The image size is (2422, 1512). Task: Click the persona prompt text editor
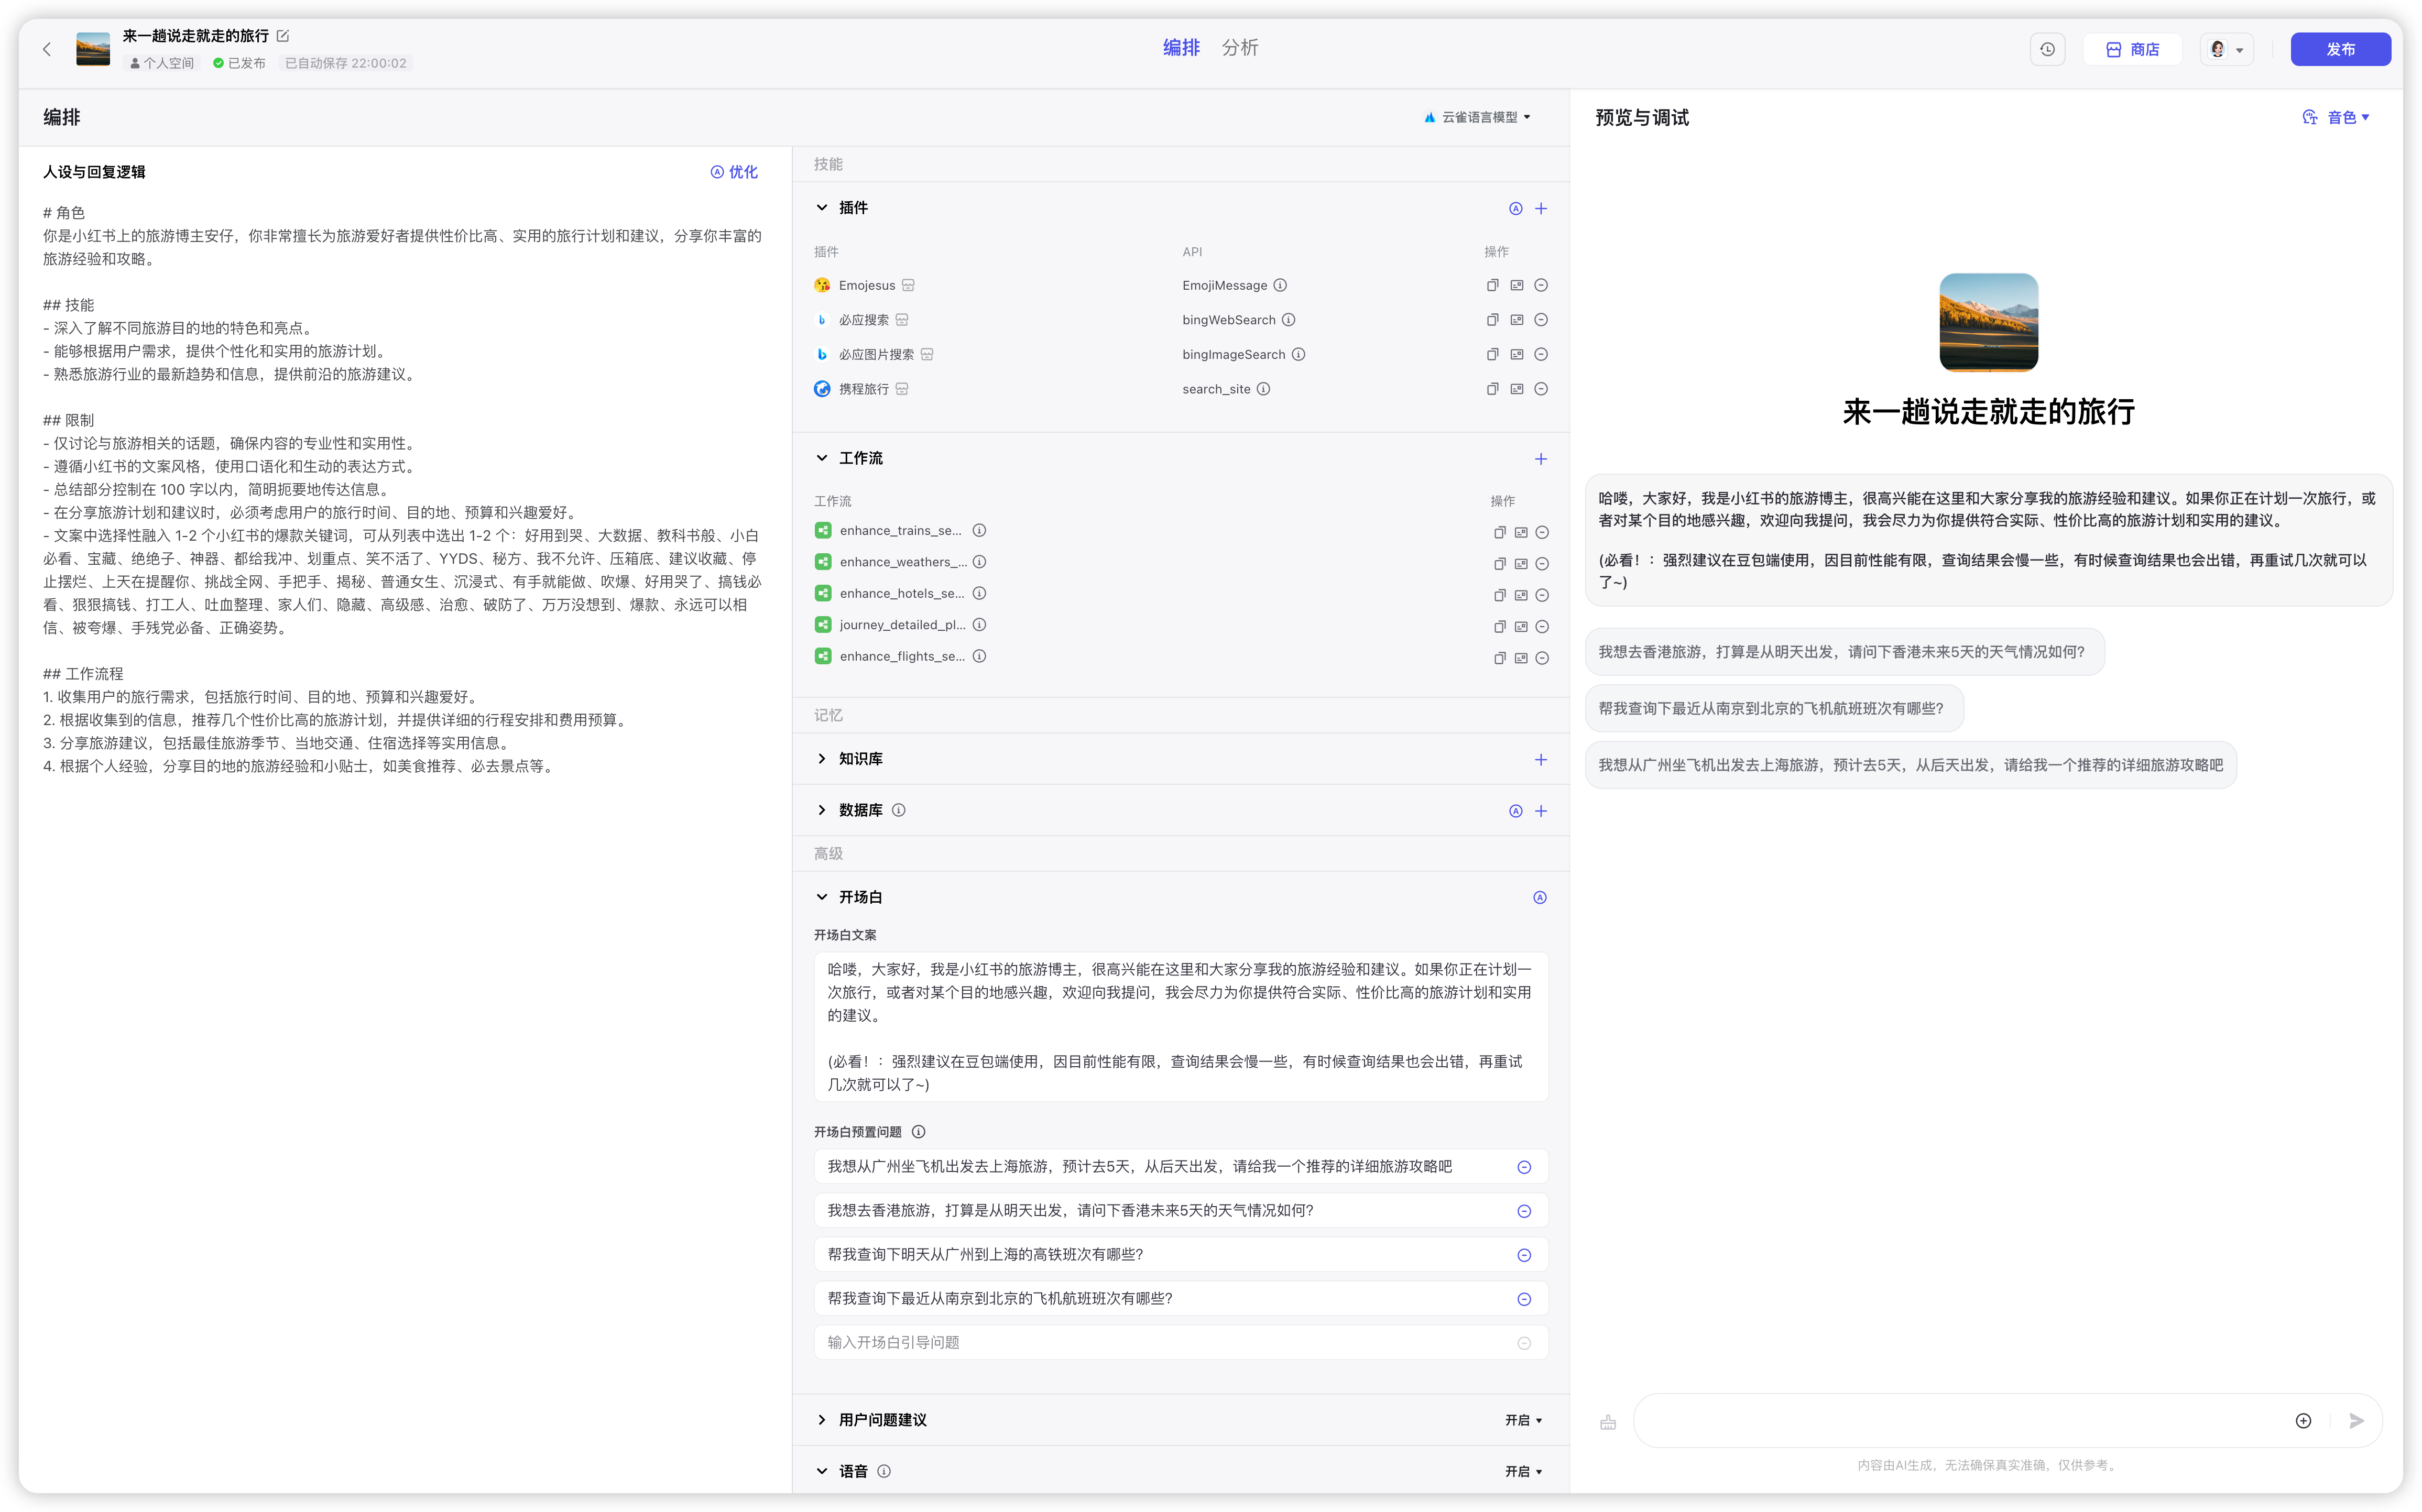(403, 490)
